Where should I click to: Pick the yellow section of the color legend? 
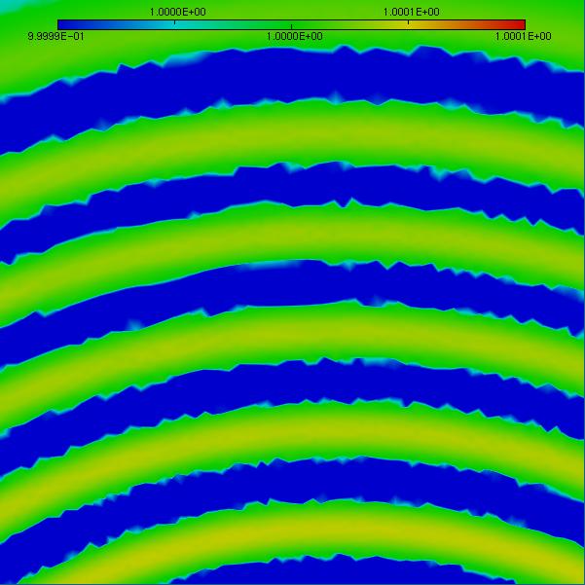pyautogui.click(x=409, y=24)
